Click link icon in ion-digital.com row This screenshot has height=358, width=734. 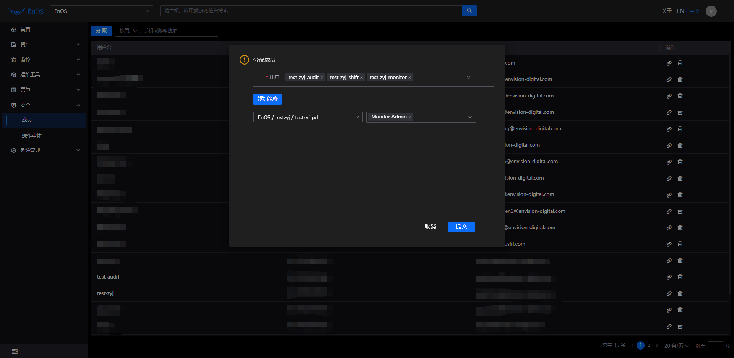tap(669, 146)
